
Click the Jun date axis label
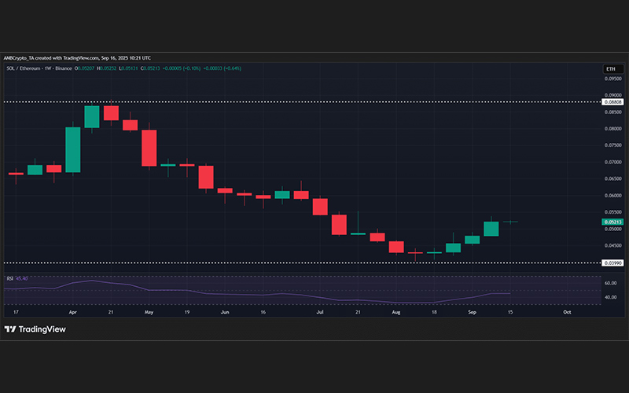225,312
